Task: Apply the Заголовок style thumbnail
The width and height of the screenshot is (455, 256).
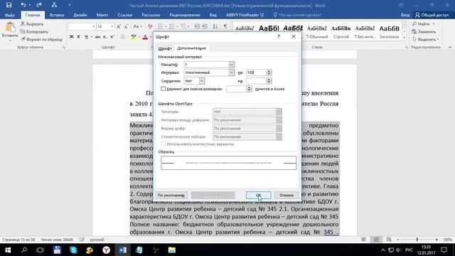Action: (x=390, y=31)
